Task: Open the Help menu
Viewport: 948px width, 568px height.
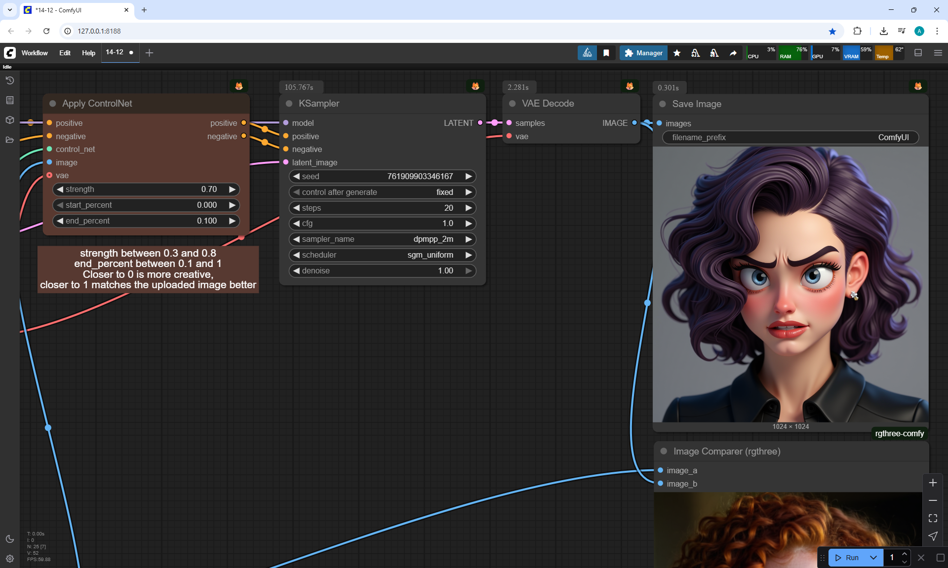Action: point(88,53)
